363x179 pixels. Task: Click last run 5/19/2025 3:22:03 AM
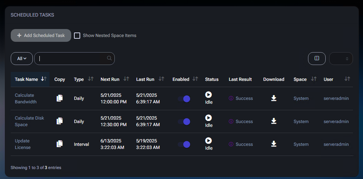148,144
